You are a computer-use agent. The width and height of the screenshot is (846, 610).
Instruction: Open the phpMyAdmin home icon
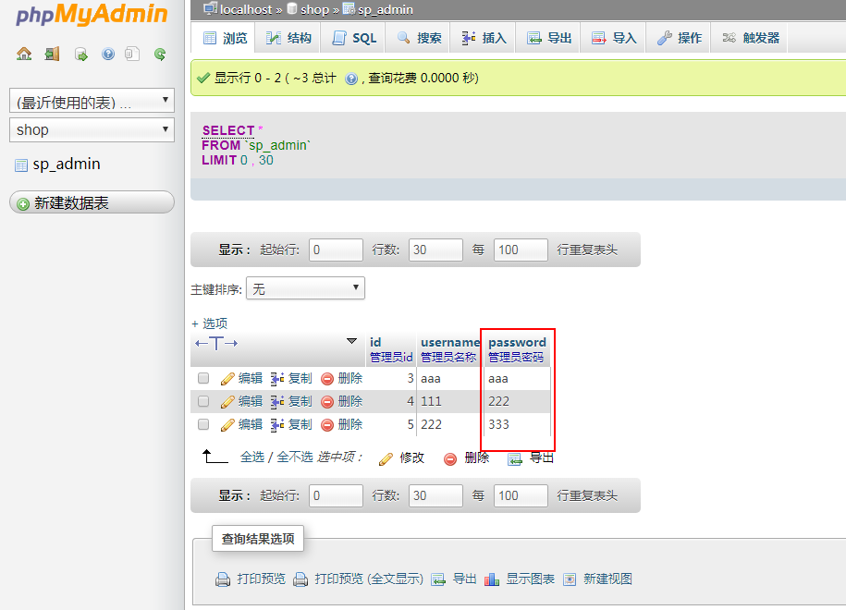(24, 54)
